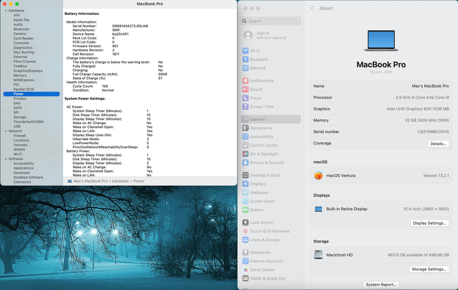Click the Search field in System Settings
458x290 pixels.
[x=271, y=21]
